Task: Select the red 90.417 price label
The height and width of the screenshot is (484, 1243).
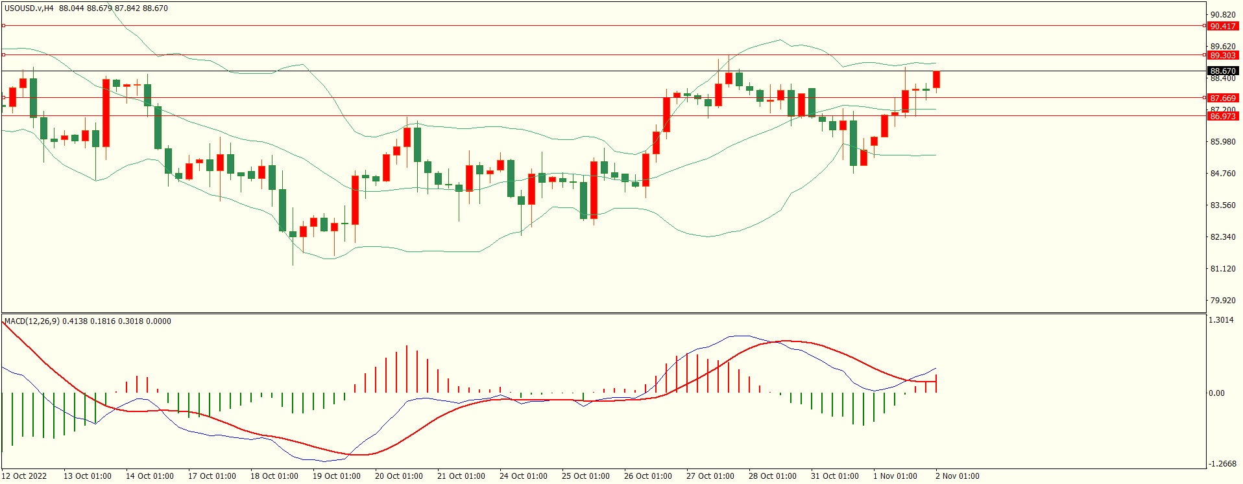Action: (1223, 26)
